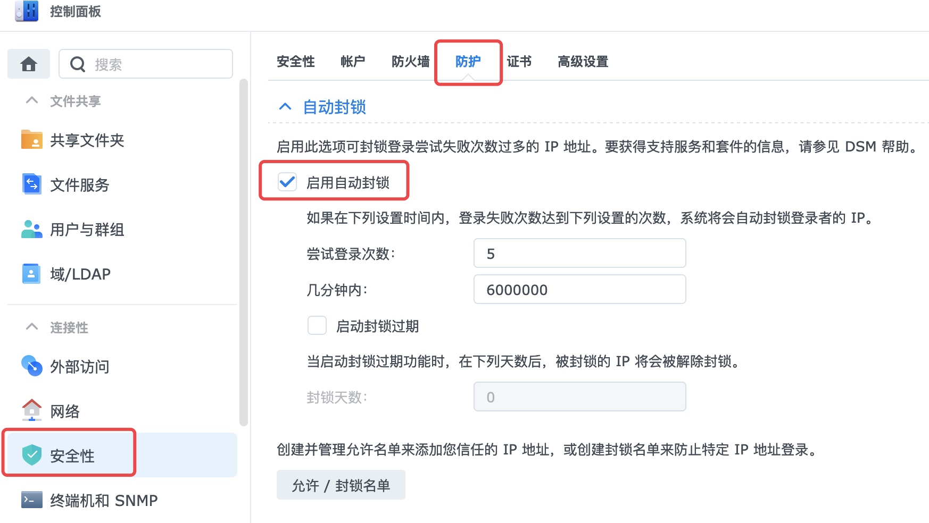
Task: Switch to the 防火墙 tab
Action: click(x=410, y=62)
